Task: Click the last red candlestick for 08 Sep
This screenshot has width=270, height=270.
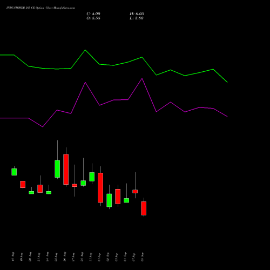Action: [144, 208]
